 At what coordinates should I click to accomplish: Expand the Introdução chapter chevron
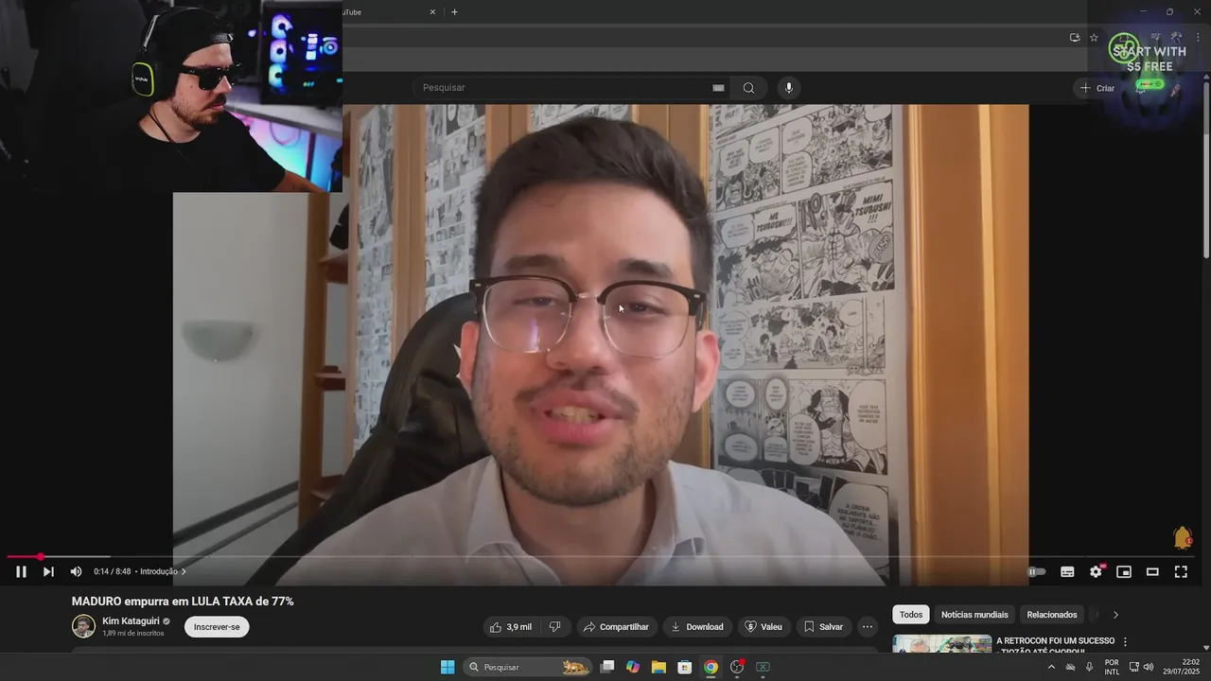184,571
